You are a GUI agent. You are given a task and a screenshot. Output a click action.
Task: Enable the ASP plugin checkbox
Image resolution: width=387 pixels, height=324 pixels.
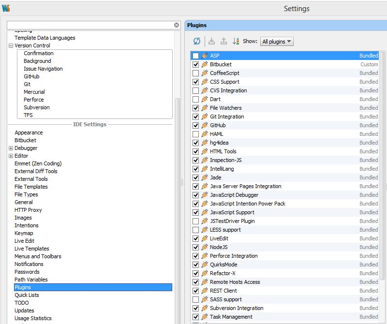point(196,56)
